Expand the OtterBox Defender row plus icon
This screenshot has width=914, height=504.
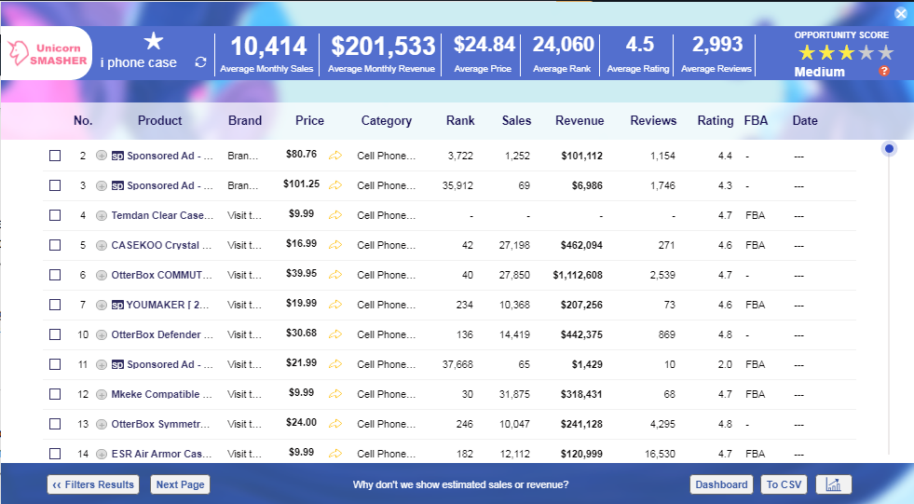[x=102, y=334]
